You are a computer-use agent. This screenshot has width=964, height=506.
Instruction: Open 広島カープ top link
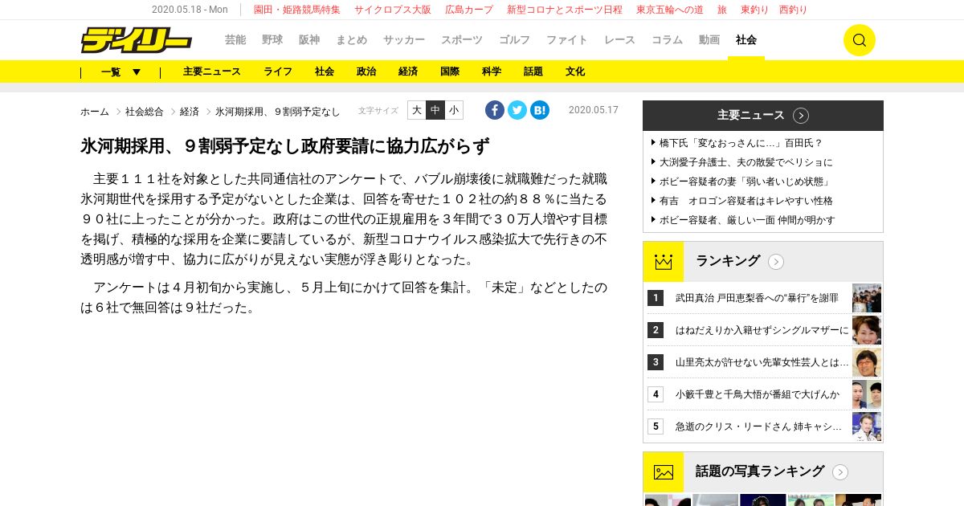pos(469,10)
